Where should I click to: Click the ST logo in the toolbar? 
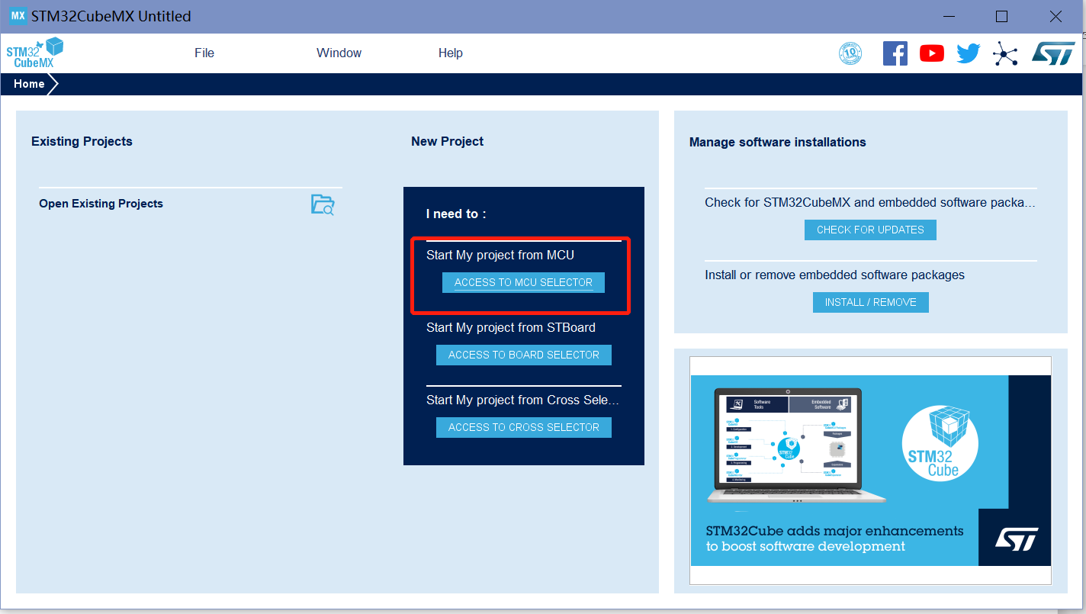point(1053,53)
